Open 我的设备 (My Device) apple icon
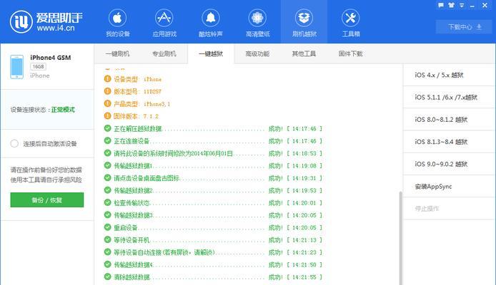Screen dimensions: 496x285 pyautogui.click(x=117, y=18)
